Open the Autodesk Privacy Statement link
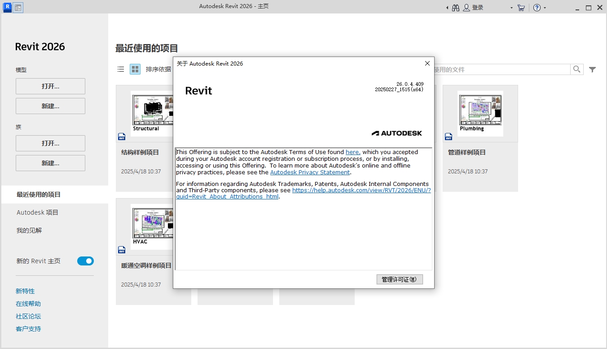Viewport: 607px width, 349px height. pyautogui.click(x=310, y=172)
